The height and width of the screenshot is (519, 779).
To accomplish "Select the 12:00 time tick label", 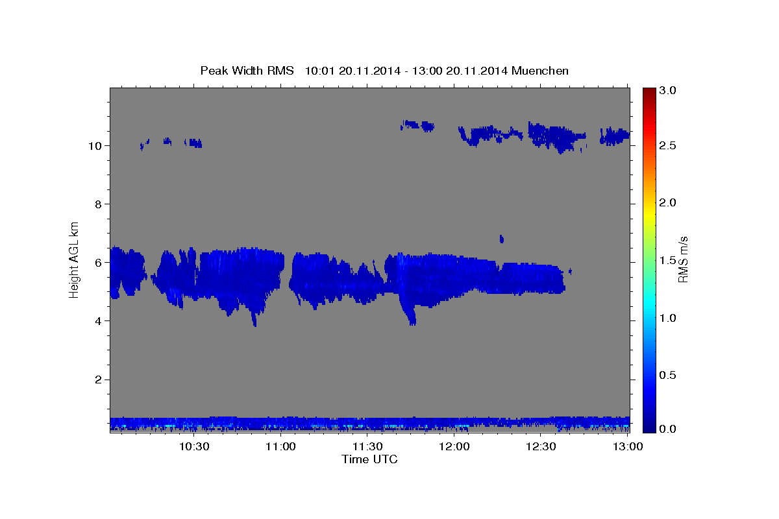I will pos(454,446).
